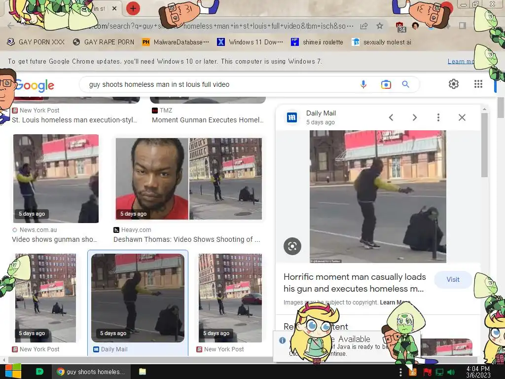Toggle the Chrome side panel icon
The image size is (505, 379).
463,26
